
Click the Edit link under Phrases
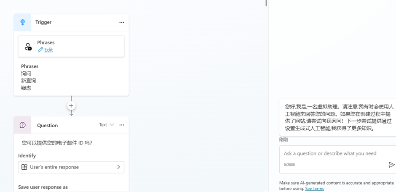pos(48,50)
